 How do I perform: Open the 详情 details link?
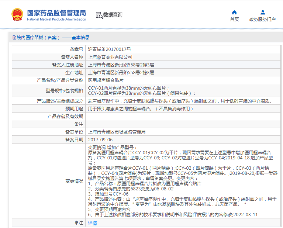(x=92, y=223)
